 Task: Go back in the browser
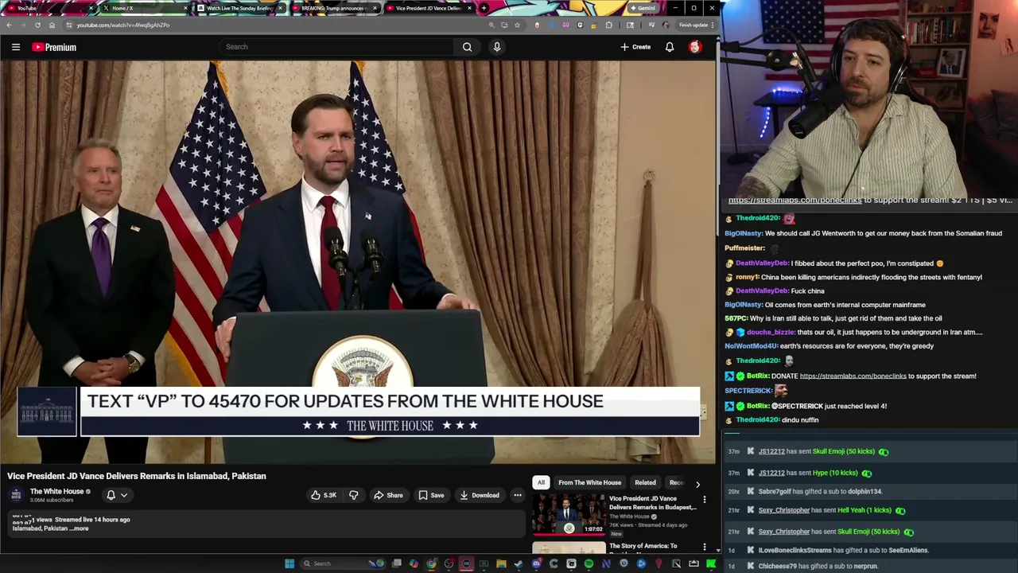[x=9, y=25]
